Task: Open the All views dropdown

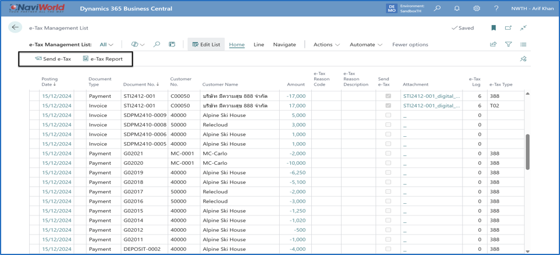Action: click(106, 44)
